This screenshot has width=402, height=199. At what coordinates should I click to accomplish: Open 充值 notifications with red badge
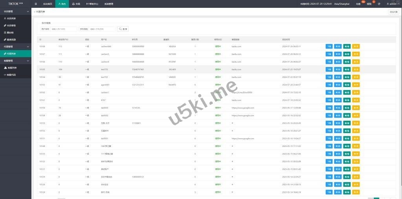point(358,4)
